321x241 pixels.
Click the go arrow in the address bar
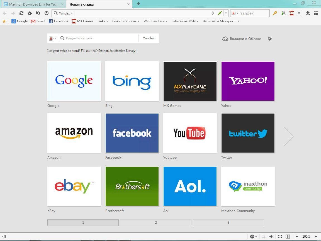pos(212,13)
